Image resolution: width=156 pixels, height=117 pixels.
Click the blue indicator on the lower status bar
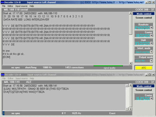pos(3,113)
